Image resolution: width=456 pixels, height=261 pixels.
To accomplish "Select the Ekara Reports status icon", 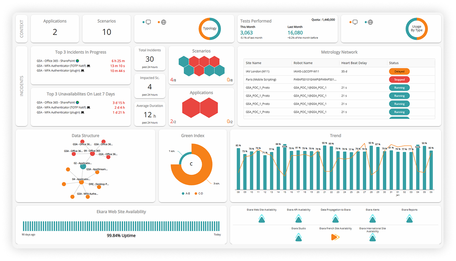I will pos(409,218).
